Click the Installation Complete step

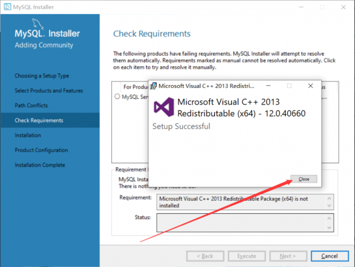pos(40,165)
